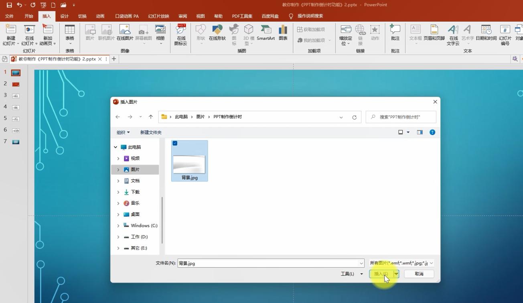
Task: Uncheck the 背景.jpg file checkbox
Action: (x=175, y=143)
